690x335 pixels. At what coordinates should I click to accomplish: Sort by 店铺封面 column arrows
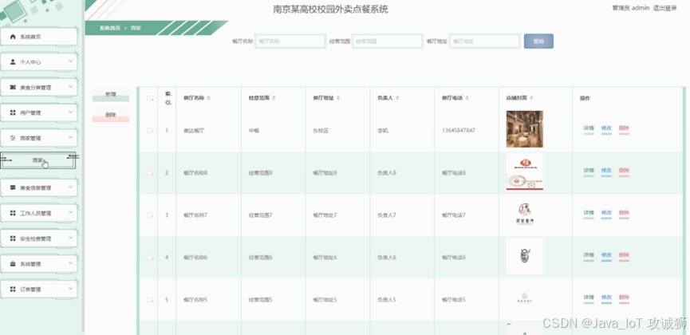click(531, 98)
